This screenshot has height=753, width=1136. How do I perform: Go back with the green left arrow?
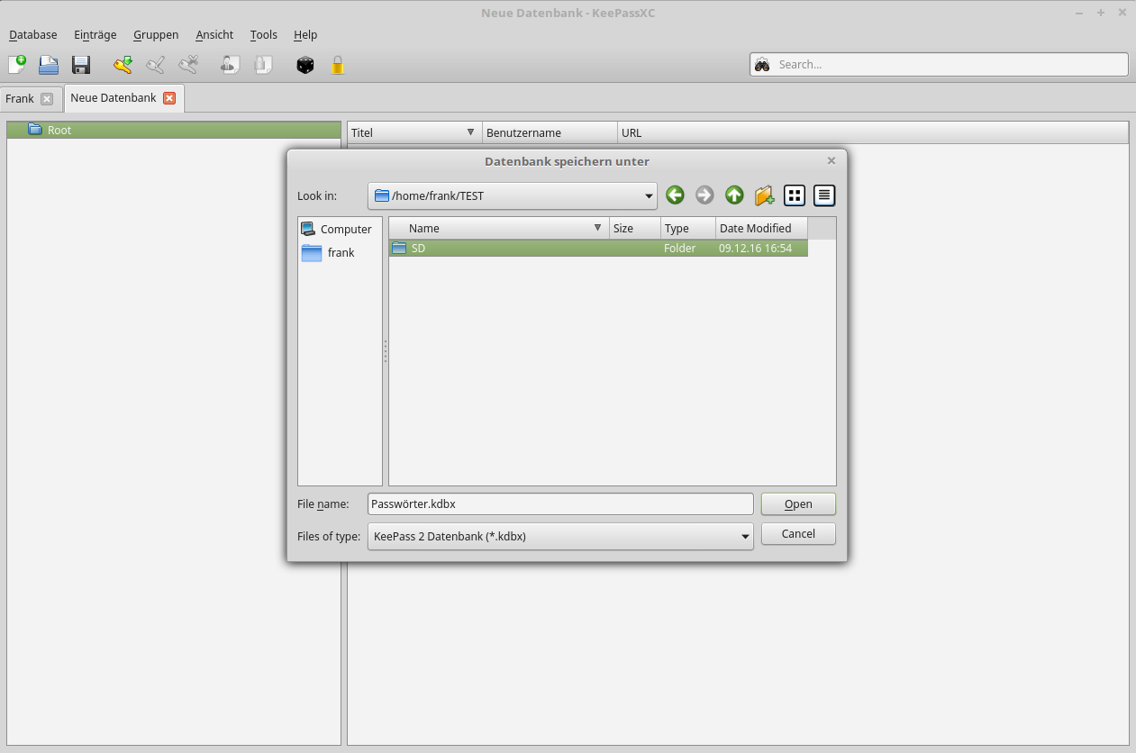675,195
